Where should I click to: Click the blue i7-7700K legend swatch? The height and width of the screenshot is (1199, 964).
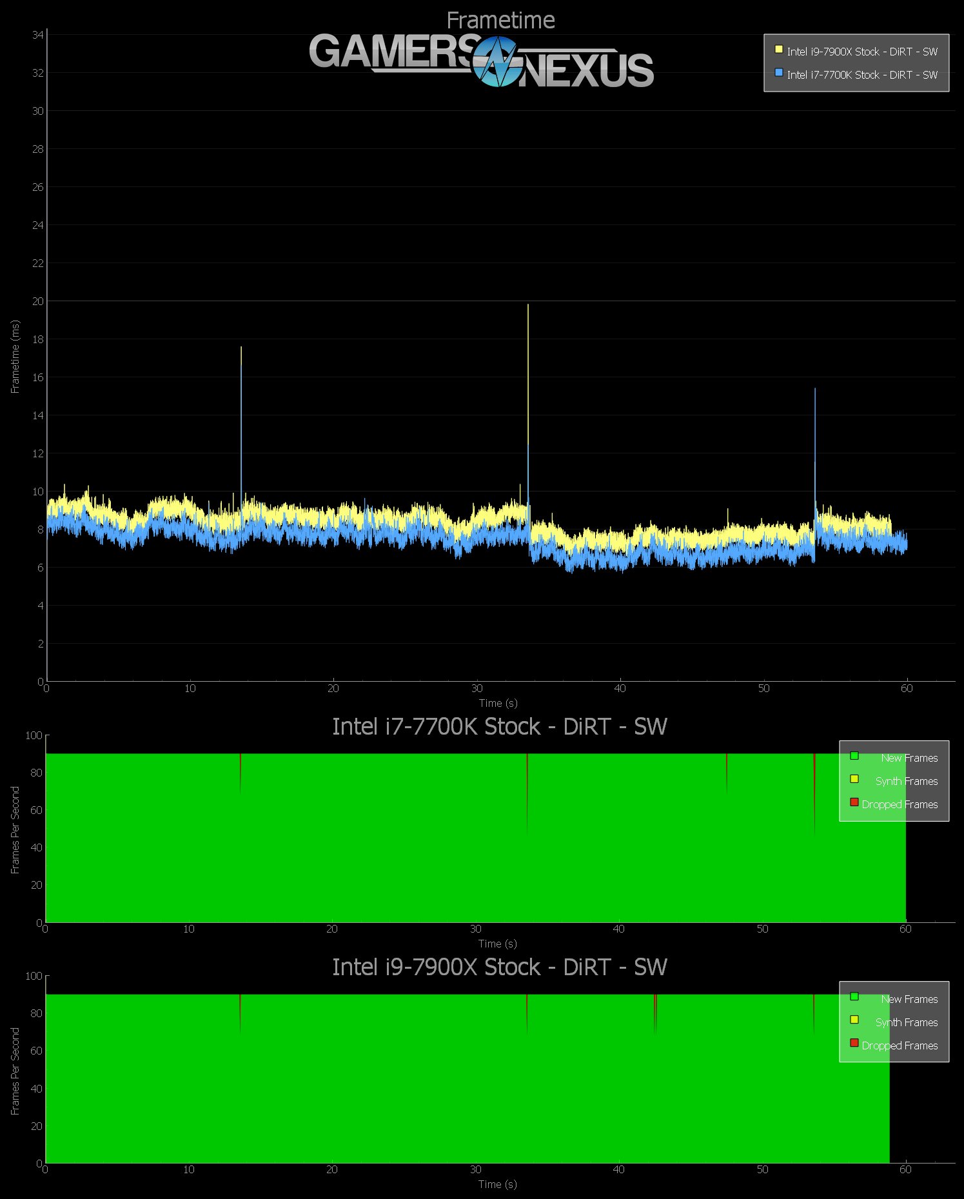point(778,72)
